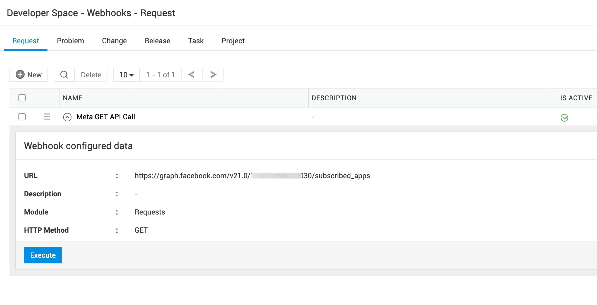Open the Meta GET API Call webhook name
The height and width of the screenshot is (305, 597).
click(x=106, y=117)
